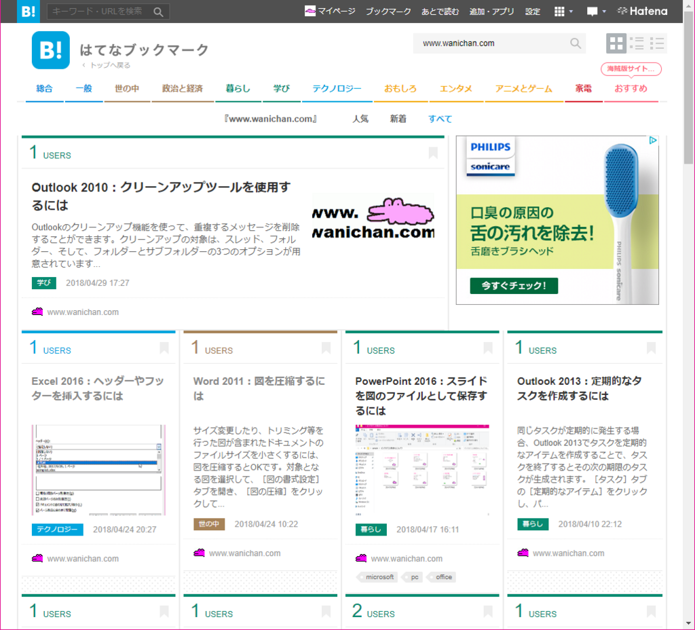Open 追加・アプリ in top bar
The height and width of the screenshot is (630, 695).
(x=492, y=12)
